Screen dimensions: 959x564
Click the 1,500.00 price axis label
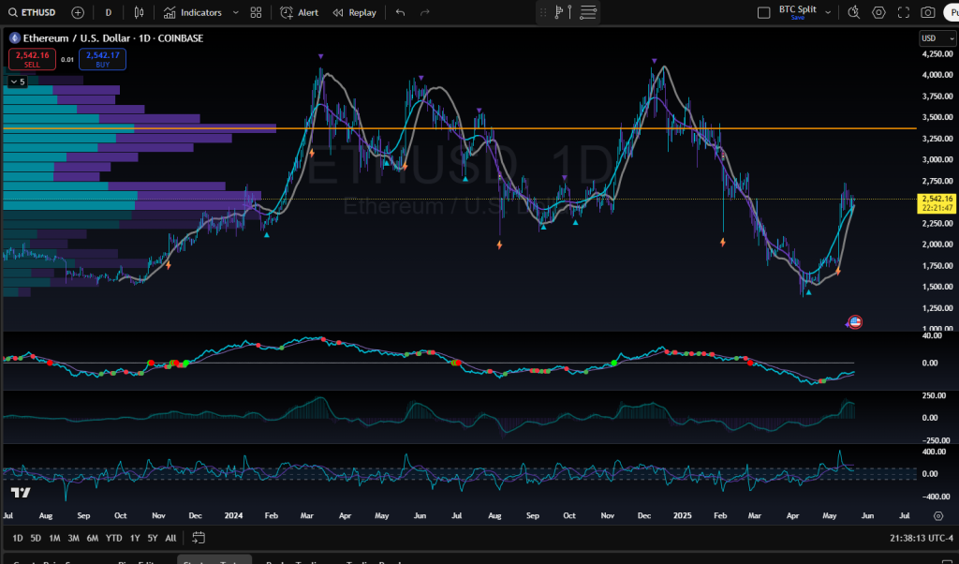coord(937,287)
